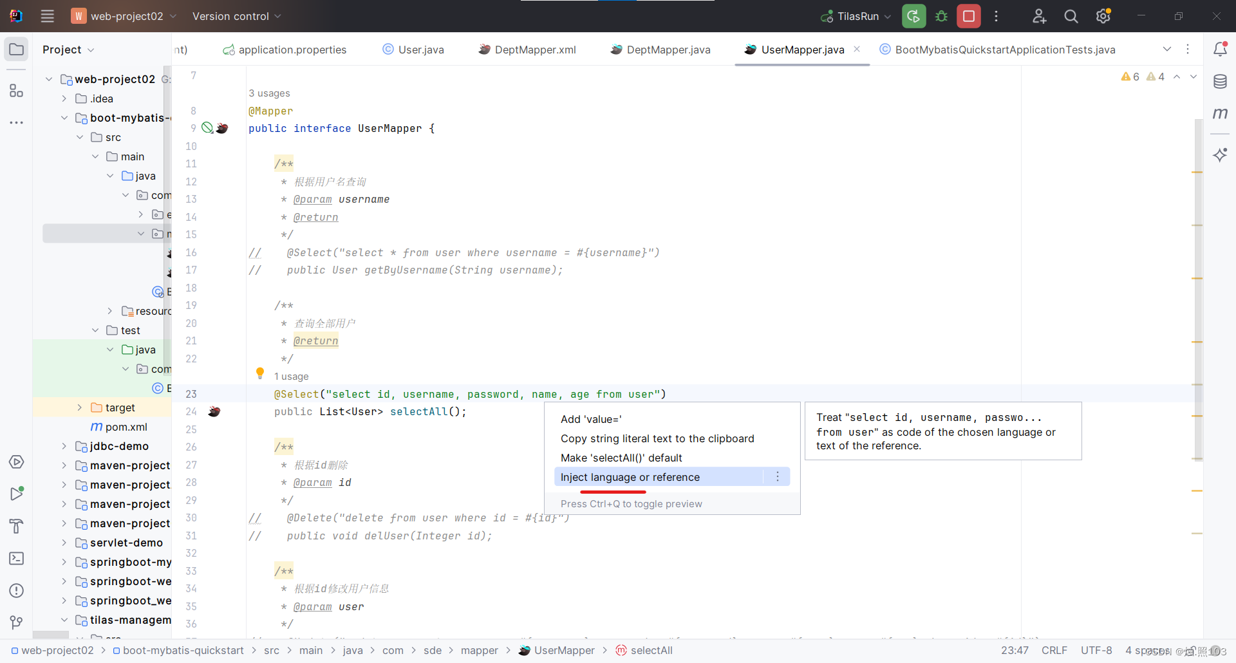Expand the servlet-demo module
The height and width of the screenshot is (663, 1236).
point(64,543)
